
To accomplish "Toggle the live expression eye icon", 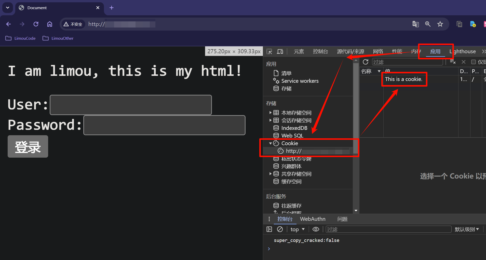I will pos(316,229).
